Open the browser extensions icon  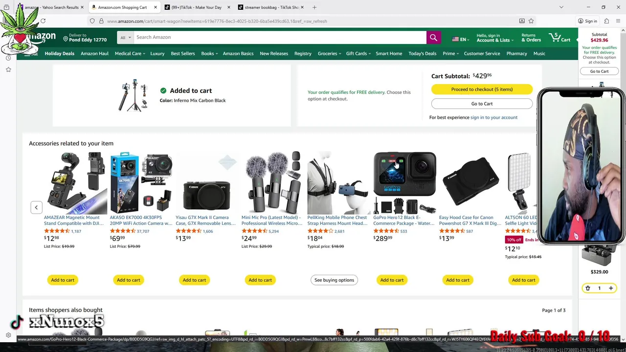pyautogui.click(x=606, y=21)
